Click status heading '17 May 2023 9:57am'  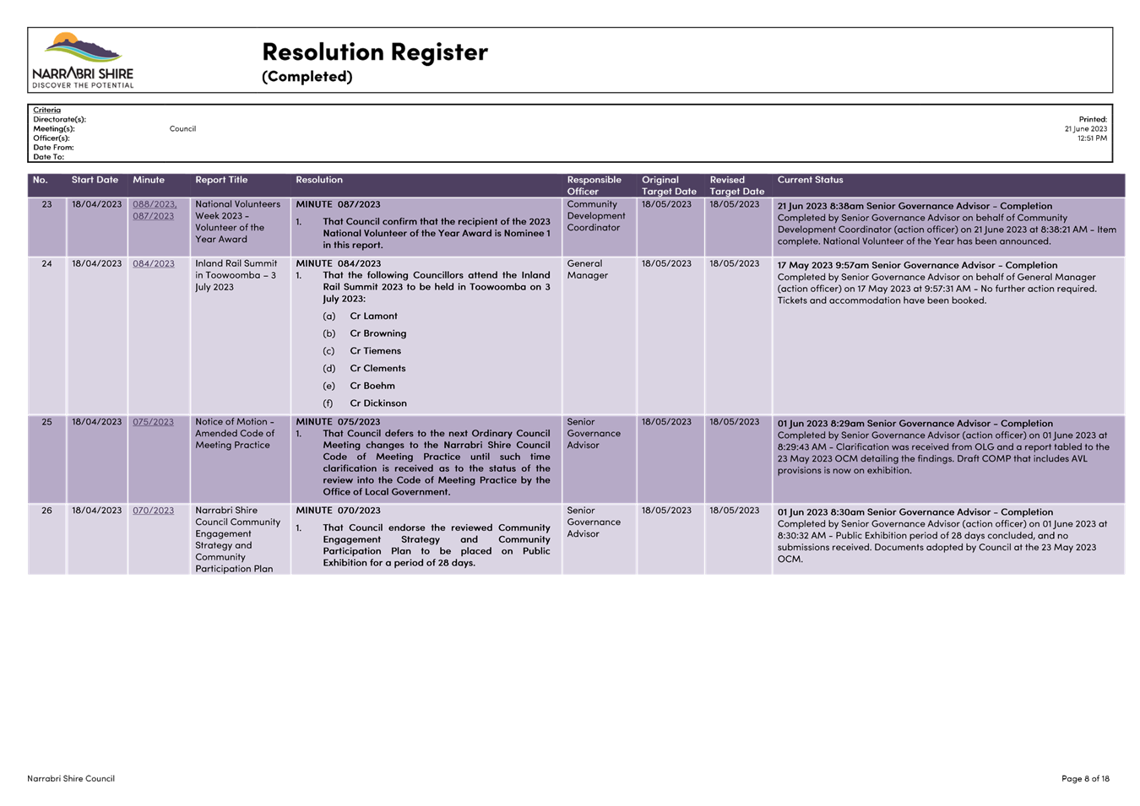[917, 265]
